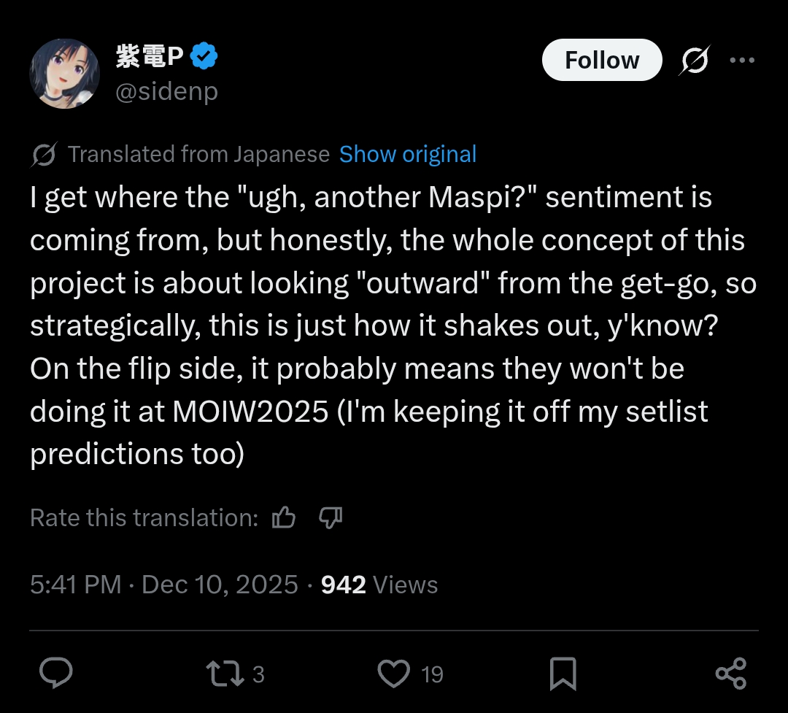
Task: Rate the translation thumbs up
Action: 283,518
